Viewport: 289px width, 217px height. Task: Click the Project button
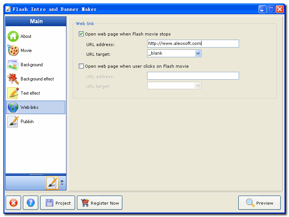[58, 203]
